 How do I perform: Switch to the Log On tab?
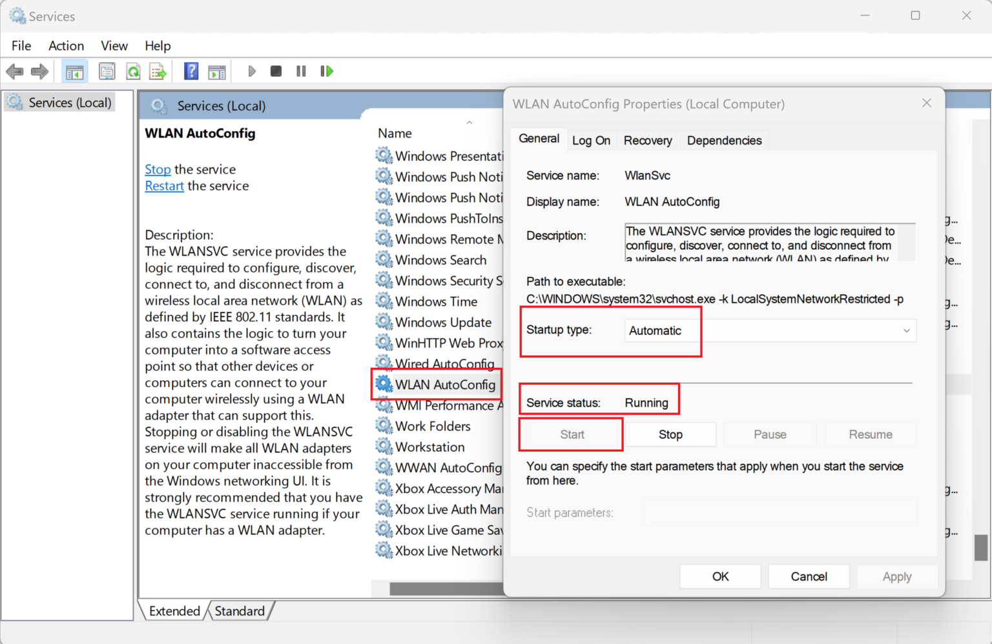click(591, 141)
